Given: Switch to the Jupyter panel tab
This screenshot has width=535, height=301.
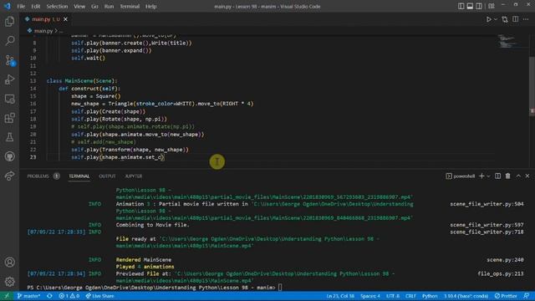Looking at the screenshot, I should pyautogui.click(x=134, y=176).
